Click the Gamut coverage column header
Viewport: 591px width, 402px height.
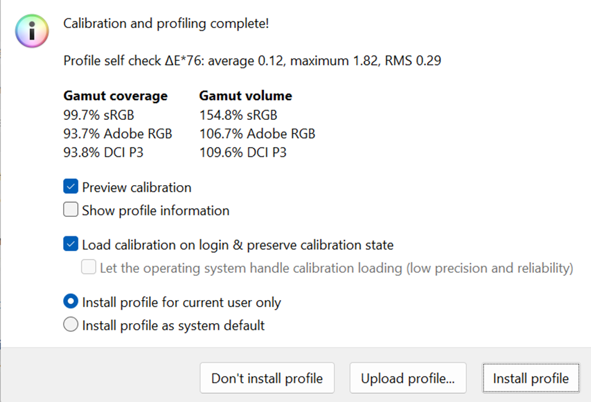(115, 96)
